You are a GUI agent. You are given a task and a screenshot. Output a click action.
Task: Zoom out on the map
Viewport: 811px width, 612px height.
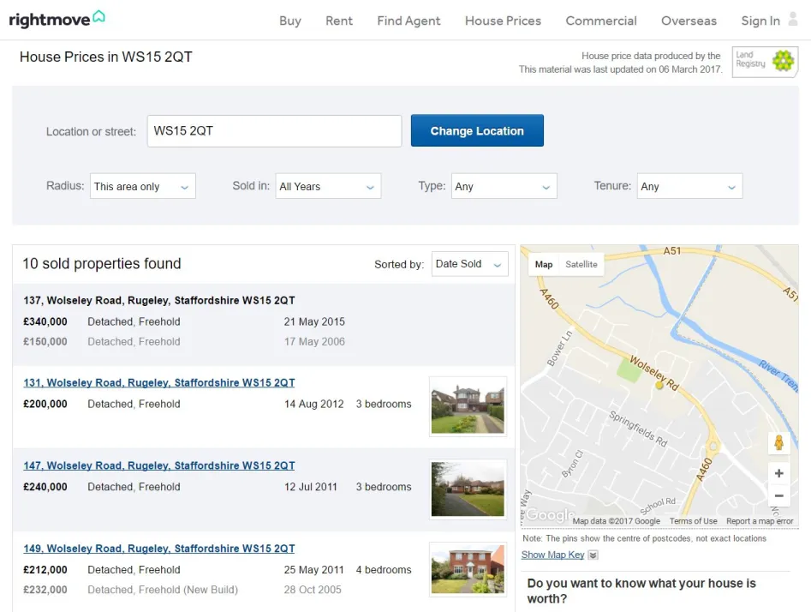[x=778, y=495]
